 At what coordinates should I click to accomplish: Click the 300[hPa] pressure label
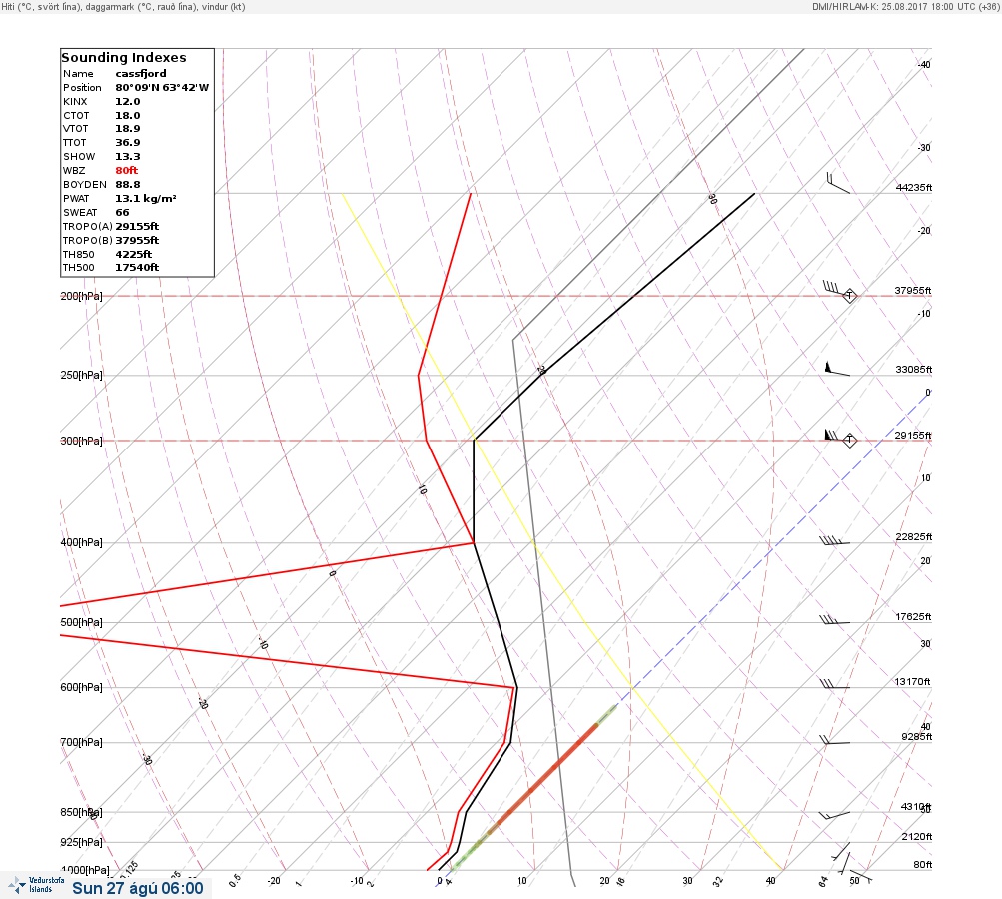point(81,441)
